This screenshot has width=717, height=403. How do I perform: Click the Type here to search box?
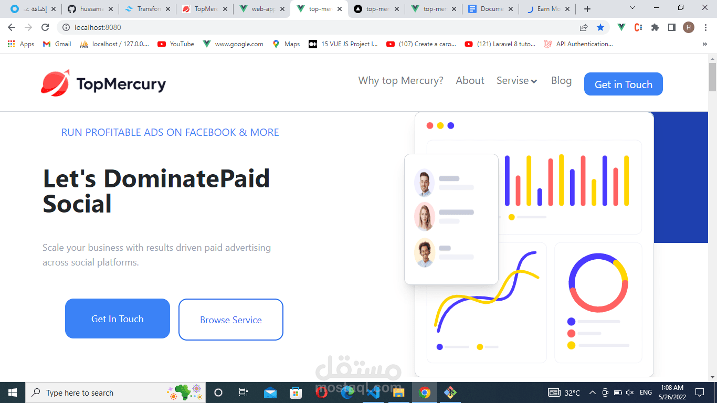(x=115, y=393)
